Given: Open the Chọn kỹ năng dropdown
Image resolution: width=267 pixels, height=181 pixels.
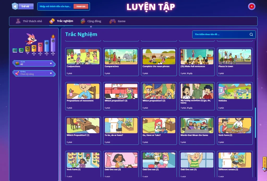Looking at the screenshot, I should (34, 73).
